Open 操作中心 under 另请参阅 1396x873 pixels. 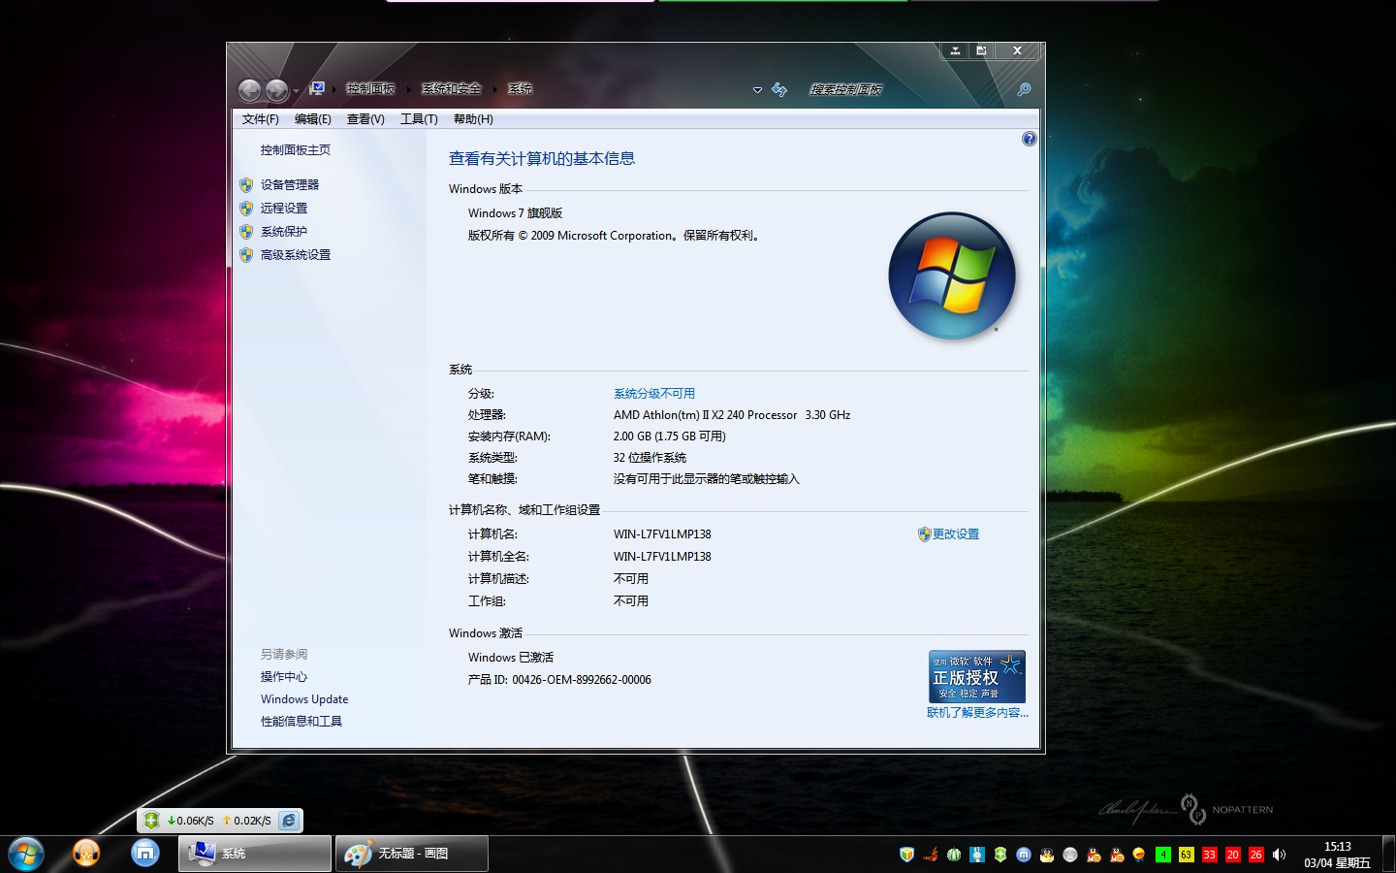tap(284, 677)
